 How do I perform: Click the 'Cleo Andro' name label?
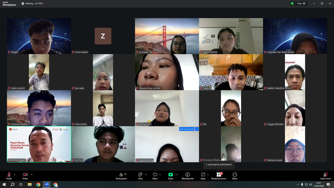[x=81, y=124]
